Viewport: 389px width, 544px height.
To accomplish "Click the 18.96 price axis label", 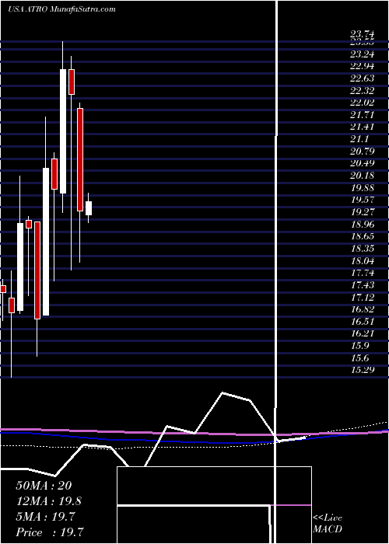I will coord(363,224).
